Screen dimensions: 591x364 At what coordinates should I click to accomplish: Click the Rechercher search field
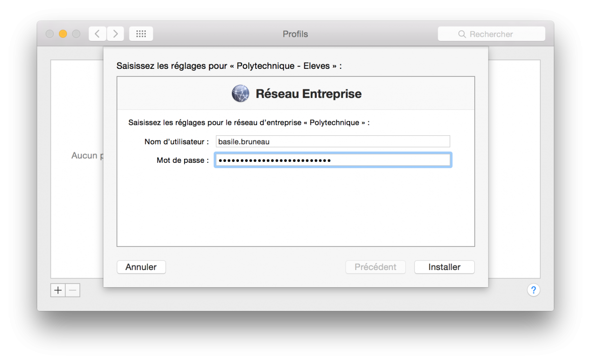click(492, 34)
